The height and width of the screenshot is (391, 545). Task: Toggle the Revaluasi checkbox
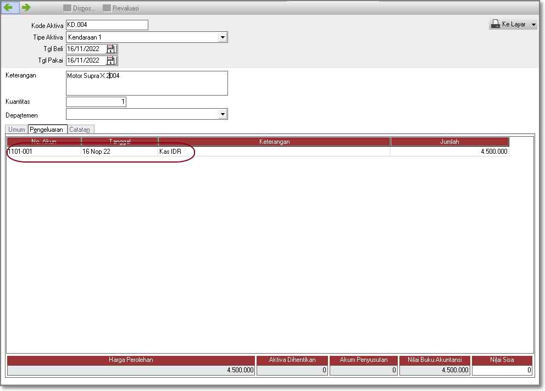click(107, 8)
